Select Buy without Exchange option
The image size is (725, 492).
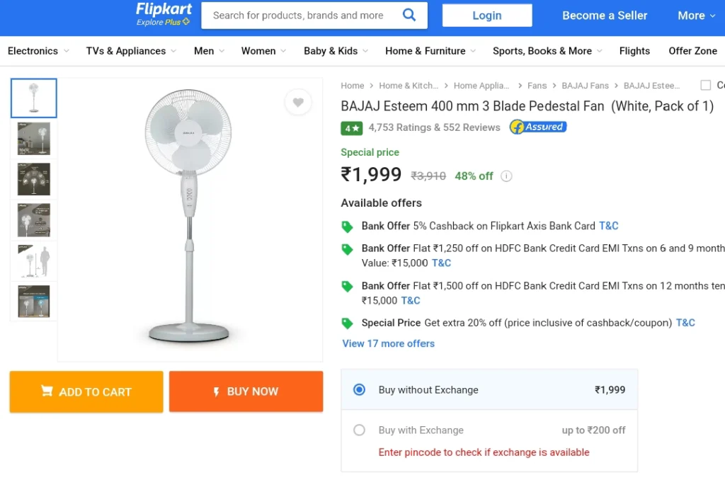pyautogui.click(x=359, y=390)
